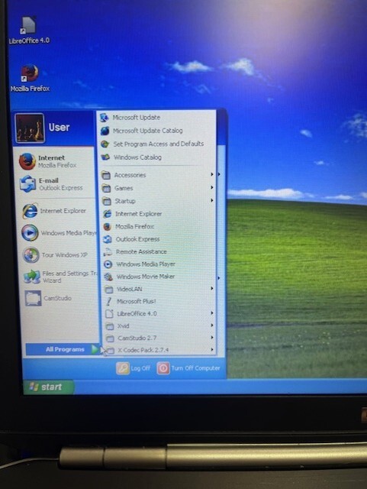
Task: Click the Microsoft Update Catalog icon
Action: click(x=105, y=131)
